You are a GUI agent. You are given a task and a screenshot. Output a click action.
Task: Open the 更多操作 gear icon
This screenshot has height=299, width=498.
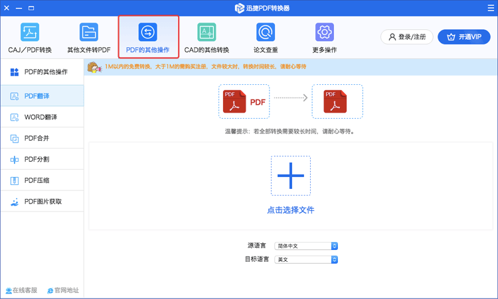click(x=324, y=32)
